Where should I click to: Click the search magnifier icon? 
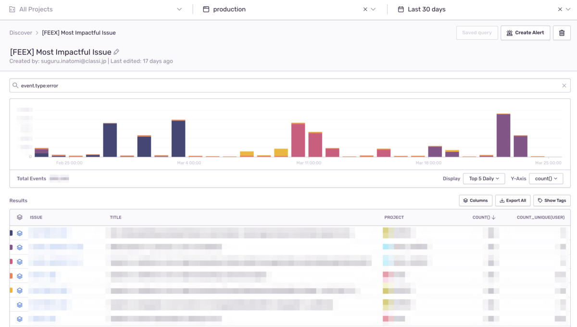(15, 85)
